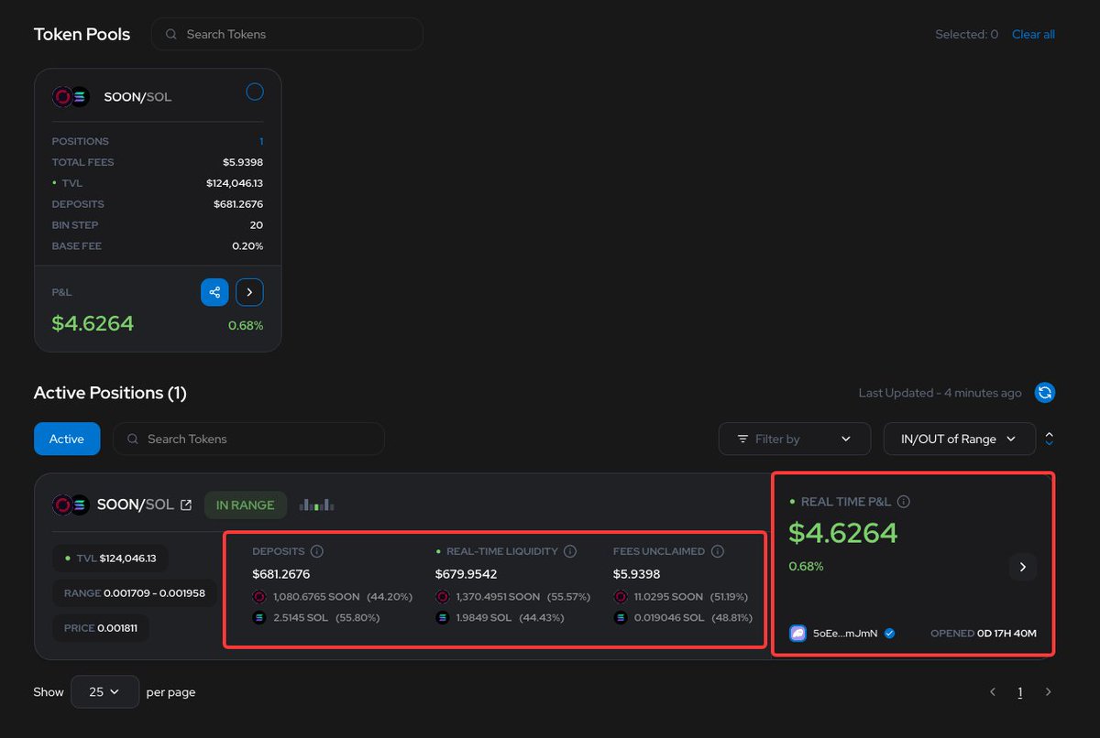1100x738 pixels.
Task: Click the wallet address 5oEe...mJmN
Action: [843, 633]
